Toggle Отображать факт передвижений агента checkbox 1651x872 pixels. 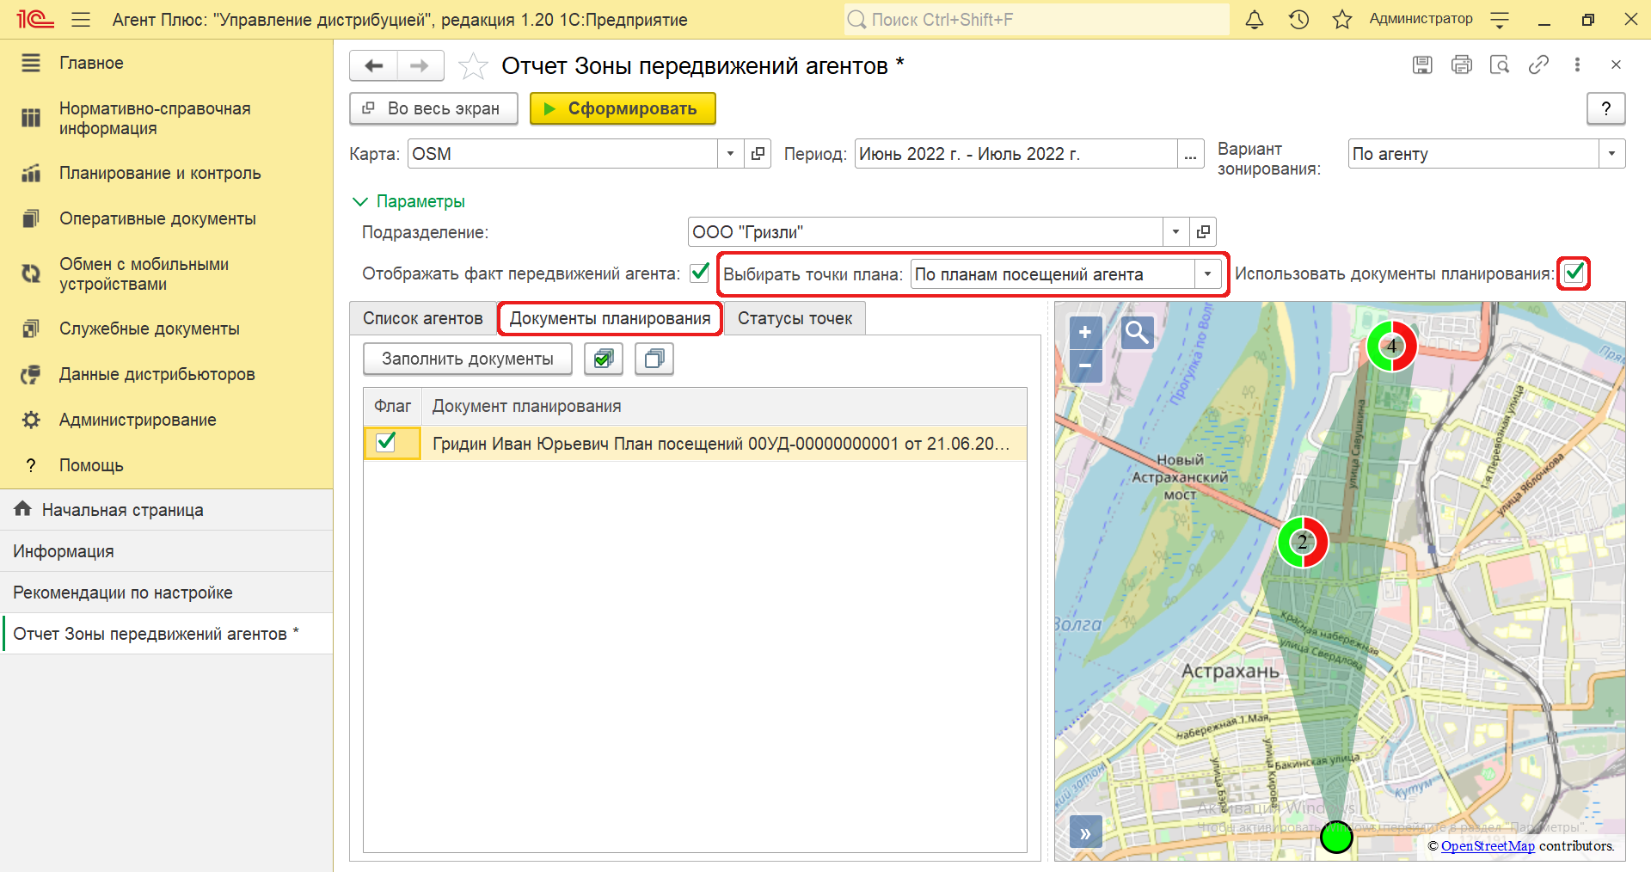[700, 273]
